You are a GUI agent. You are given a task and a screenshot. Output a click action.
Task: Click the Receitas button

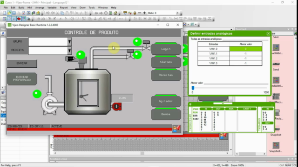166,75
